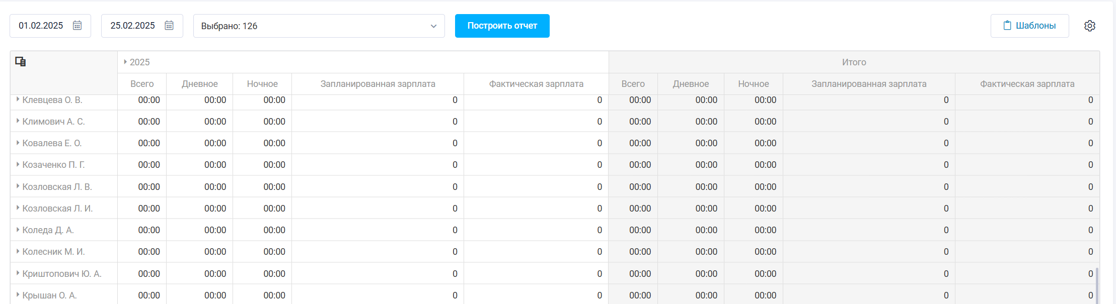This screenshot has width=1116, height=304.
Task: Click 'Построить отчет' button
Action: (x=502, y=26)
